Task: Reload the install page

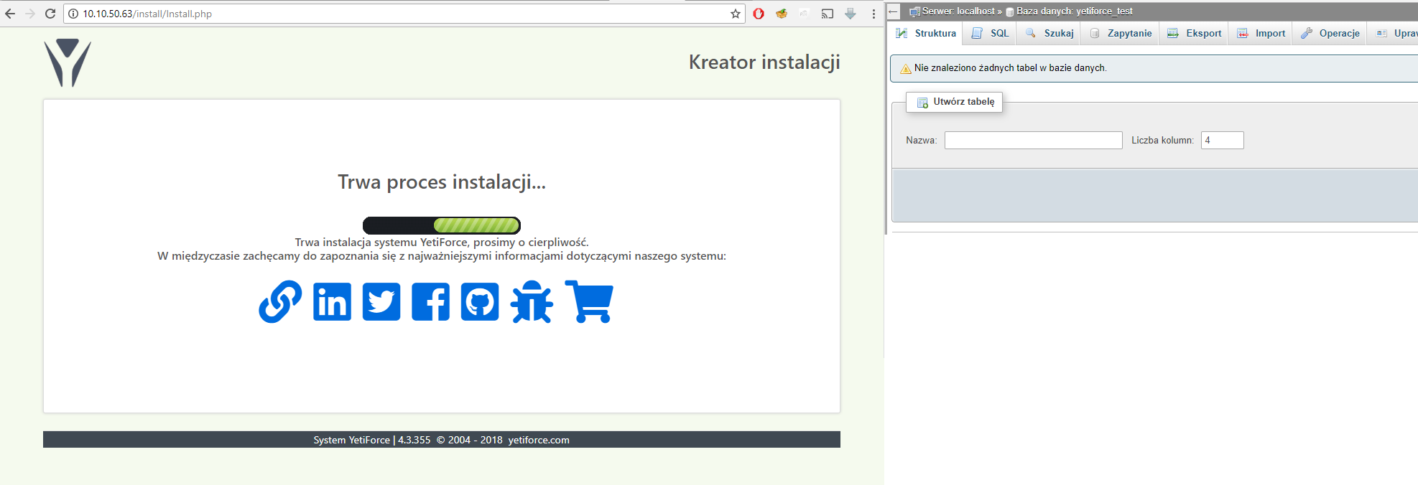Action: 50,14
